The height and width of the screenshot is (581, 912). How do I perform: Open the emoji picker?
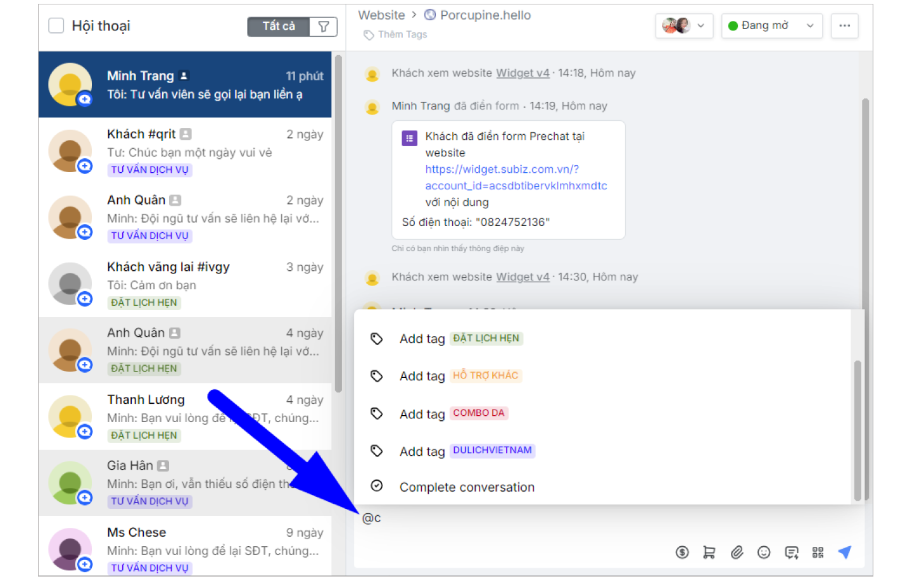click(764, 553)
